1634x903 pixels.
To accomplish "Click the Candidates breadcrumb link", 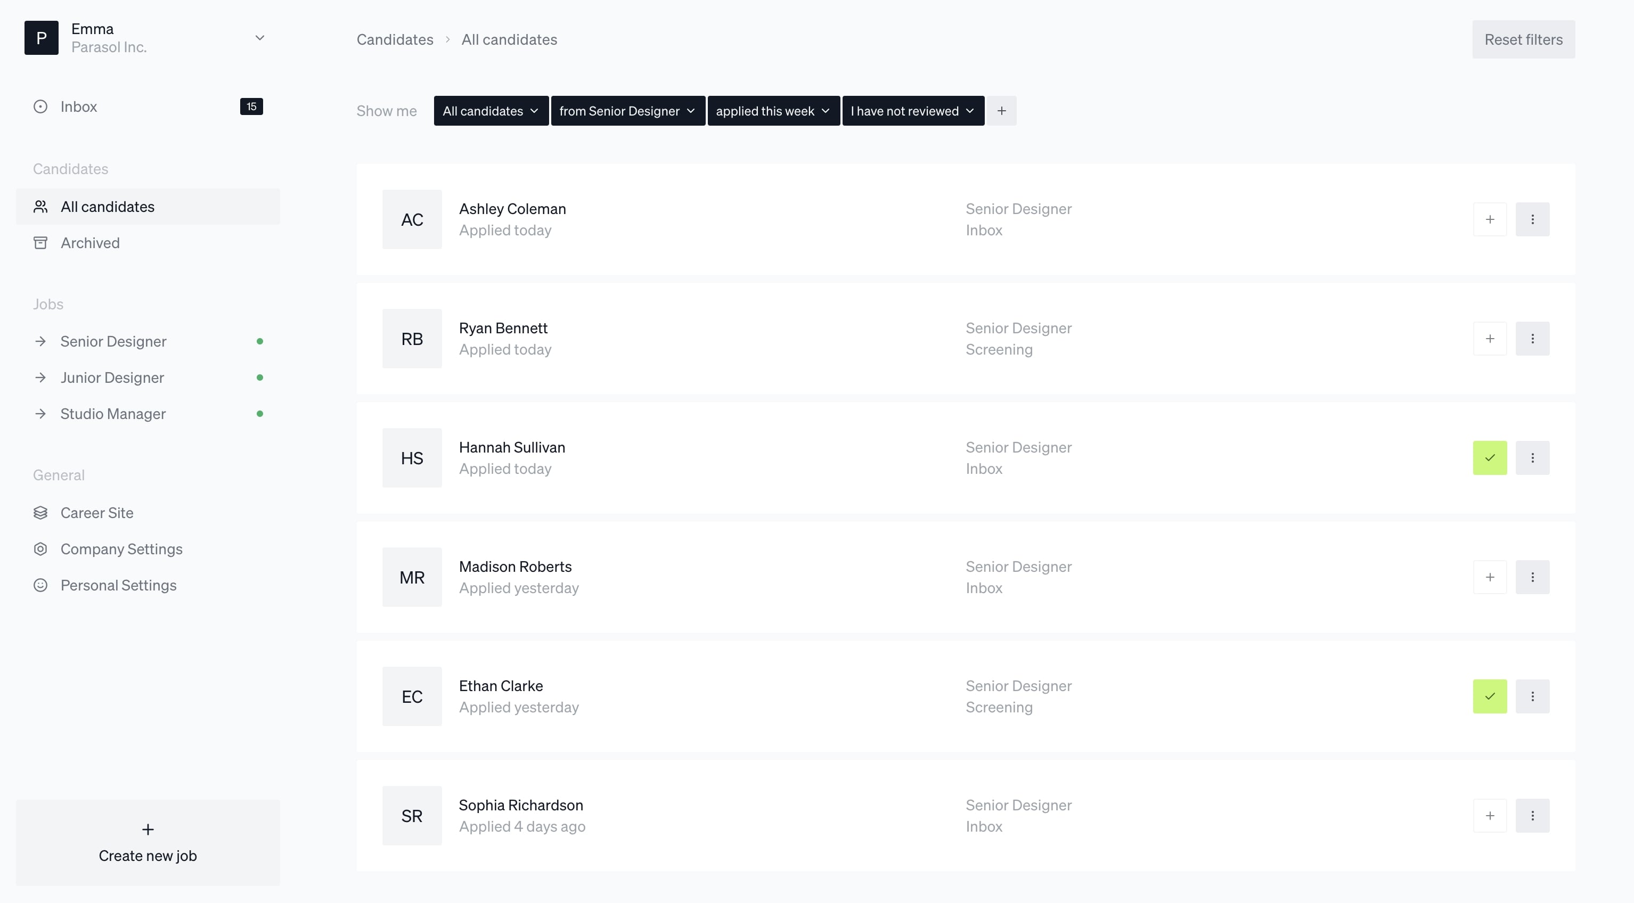I will click(395, 39).
